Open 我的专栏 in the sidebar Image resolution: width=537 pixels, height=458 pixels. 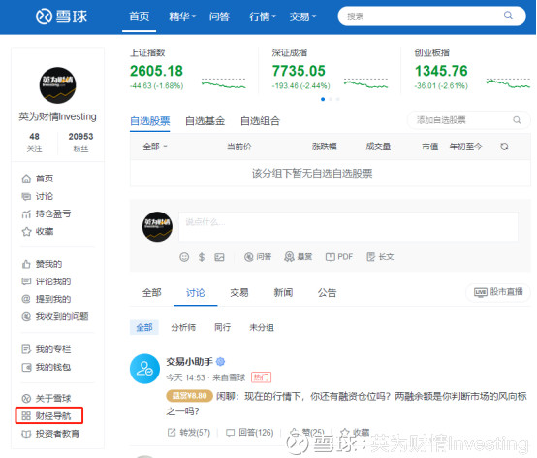[x=47, y=349]
